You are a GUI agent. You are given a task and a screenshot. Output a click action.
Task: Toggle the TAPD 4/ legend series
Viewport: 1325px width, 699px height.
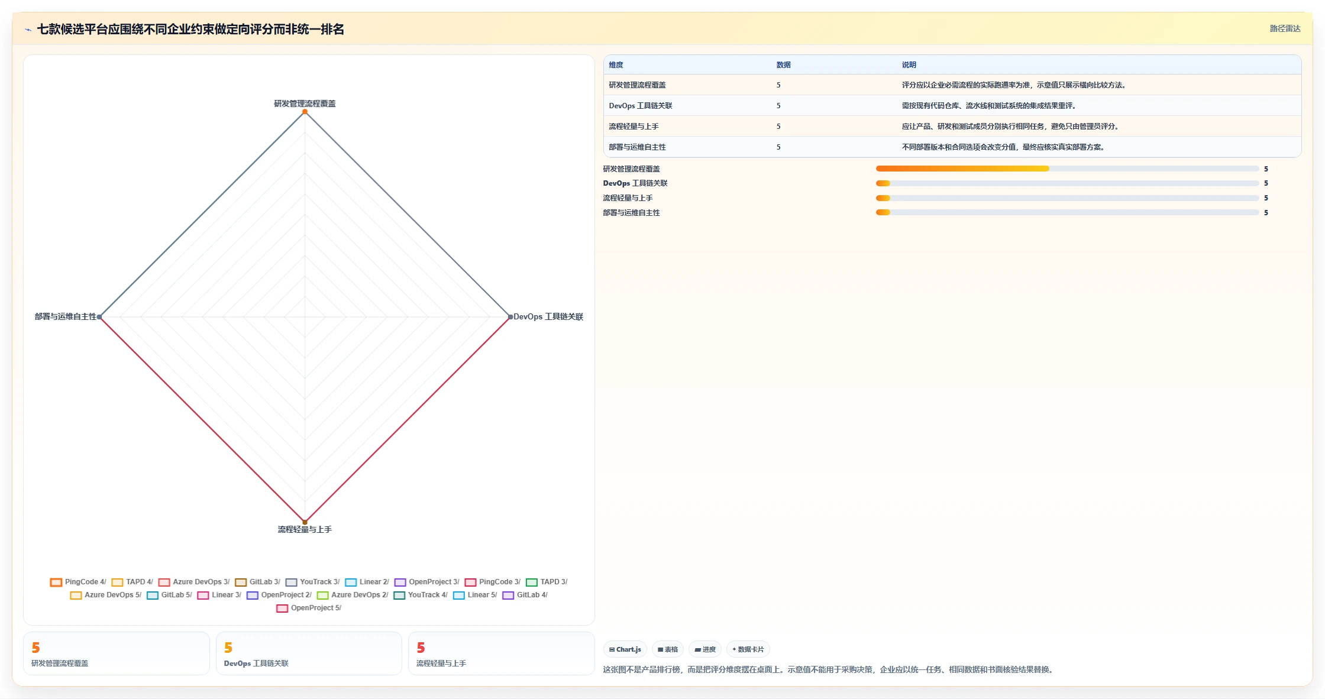(132, 582)
